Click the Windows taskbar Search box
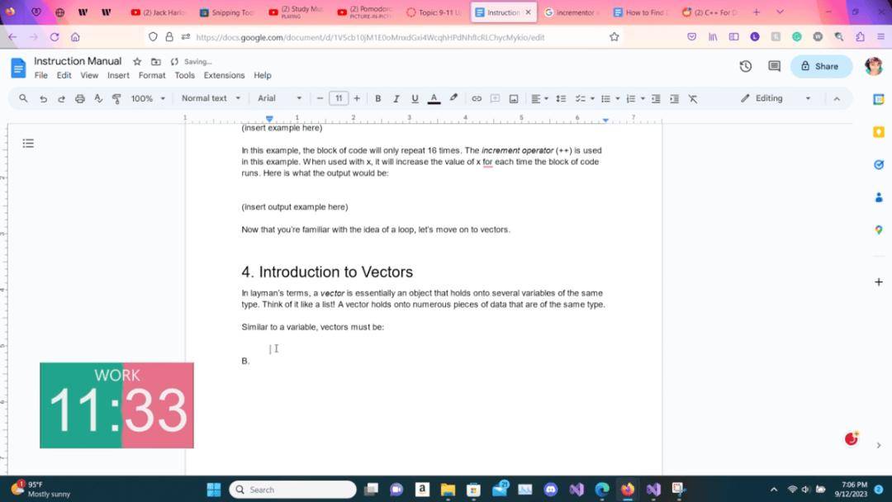 (x=292, y=490)
